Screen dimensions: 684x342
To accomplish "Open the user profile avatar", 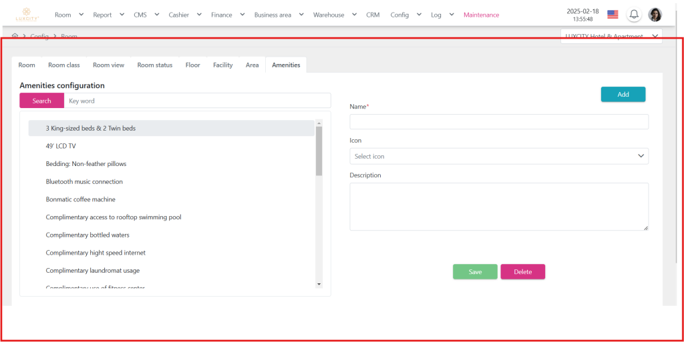I will 655,15.
